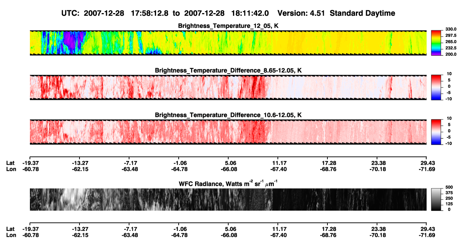This screenshot has width=474, height=243.
Task: Click the 500 label on WFC color bar
Action: [x=450, y=187]
